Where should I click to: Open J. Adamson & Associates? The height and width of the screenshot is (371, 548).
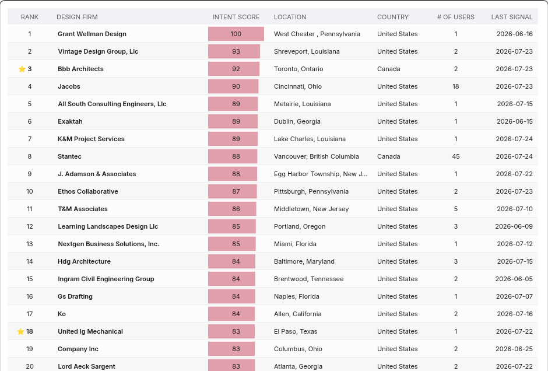(97, 174)
